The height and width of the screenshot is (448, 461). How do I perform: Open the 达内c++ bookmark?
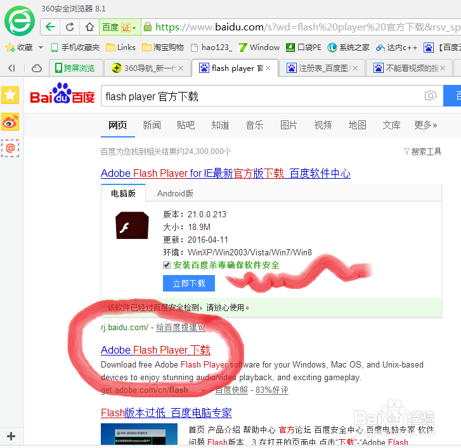pyautogui.click(x=396, y=48)
